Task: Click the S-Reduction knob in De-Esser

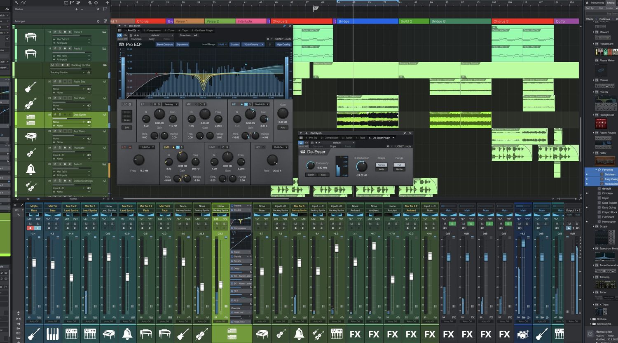Action: tap(361, 167)
